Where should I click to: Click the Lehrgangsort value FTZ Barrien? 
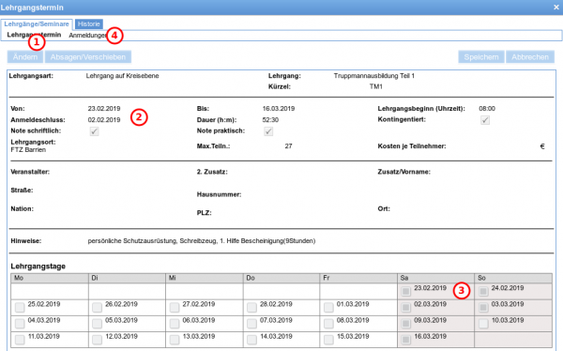tap(28, 150)
